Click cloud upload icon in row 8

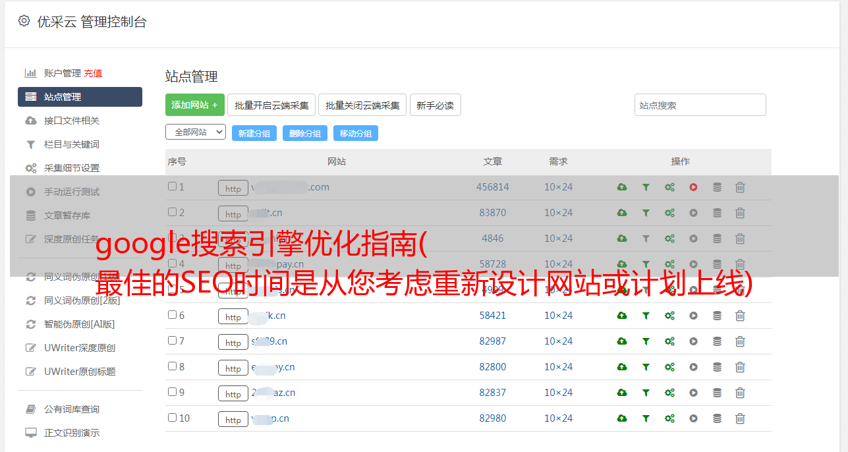pos(622,367)
